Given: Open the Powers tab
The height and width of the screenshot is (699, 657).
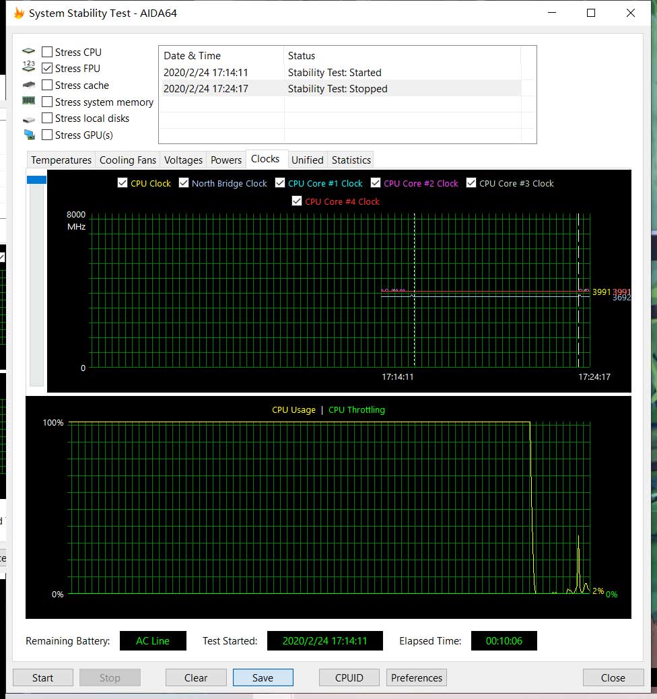Looking at the screenshot, I should click(x=226, y=160).
